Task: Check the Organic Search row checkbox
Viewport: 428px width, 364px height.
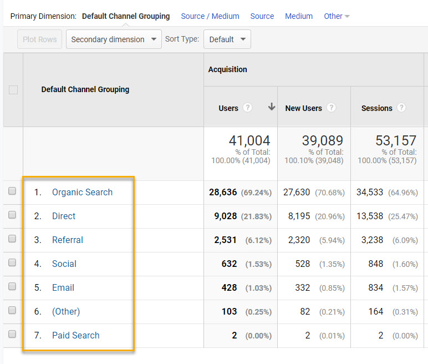Action: (12, 191)
